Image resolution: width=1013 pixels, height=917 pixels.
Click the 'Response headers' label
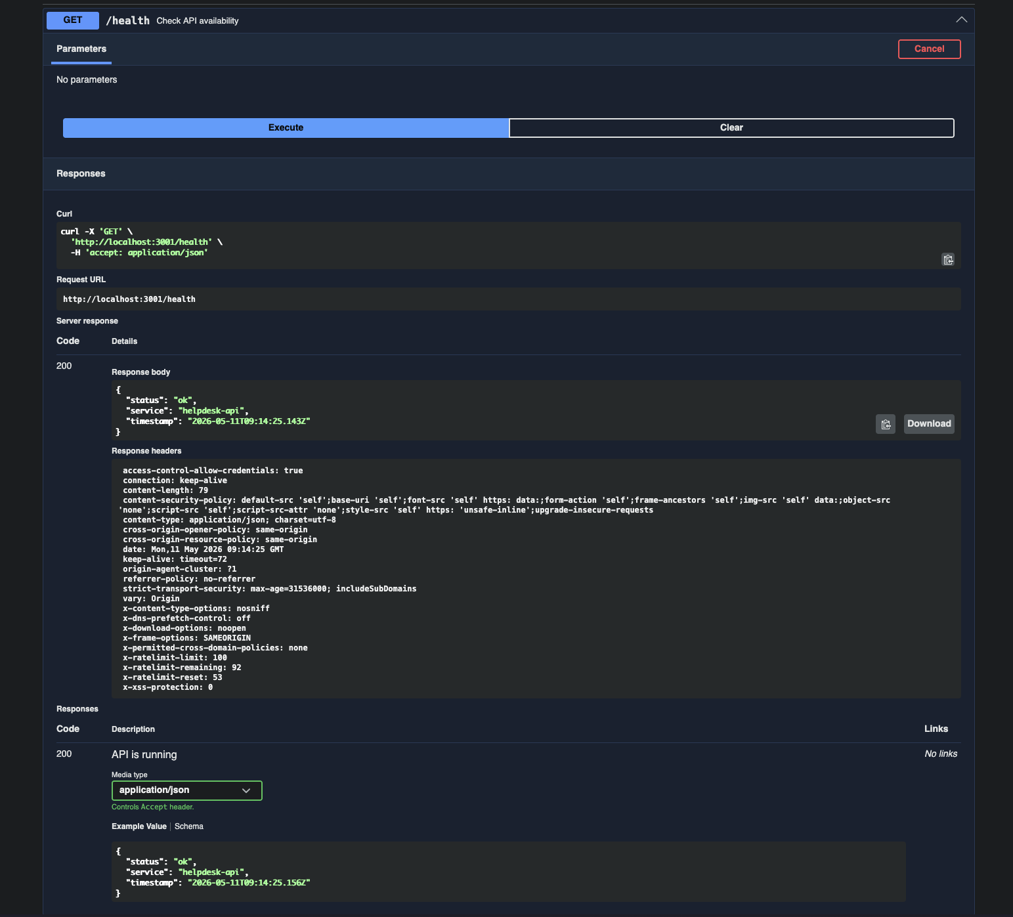(146, 451)
